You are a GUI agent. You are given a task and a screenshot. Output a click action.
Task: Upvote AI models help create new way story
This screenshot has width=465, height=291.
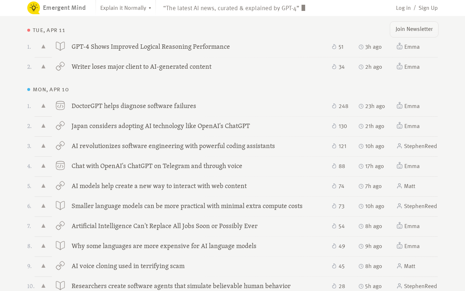click(43, 186)
